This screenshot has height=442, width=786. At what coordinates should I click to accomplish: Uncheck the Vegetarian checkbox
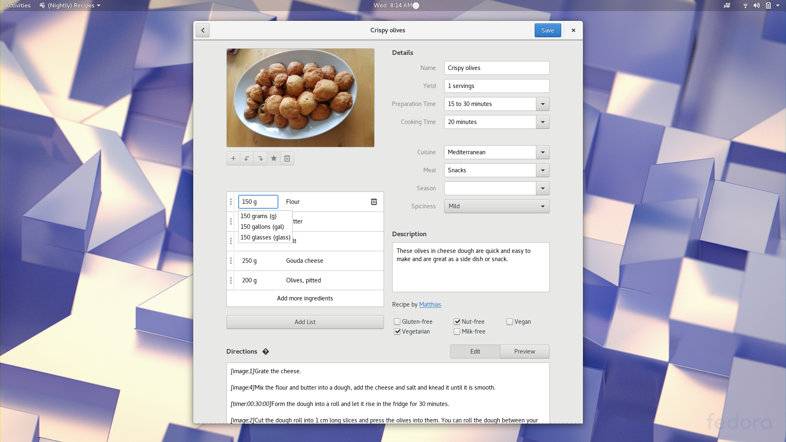coord(397,331)
